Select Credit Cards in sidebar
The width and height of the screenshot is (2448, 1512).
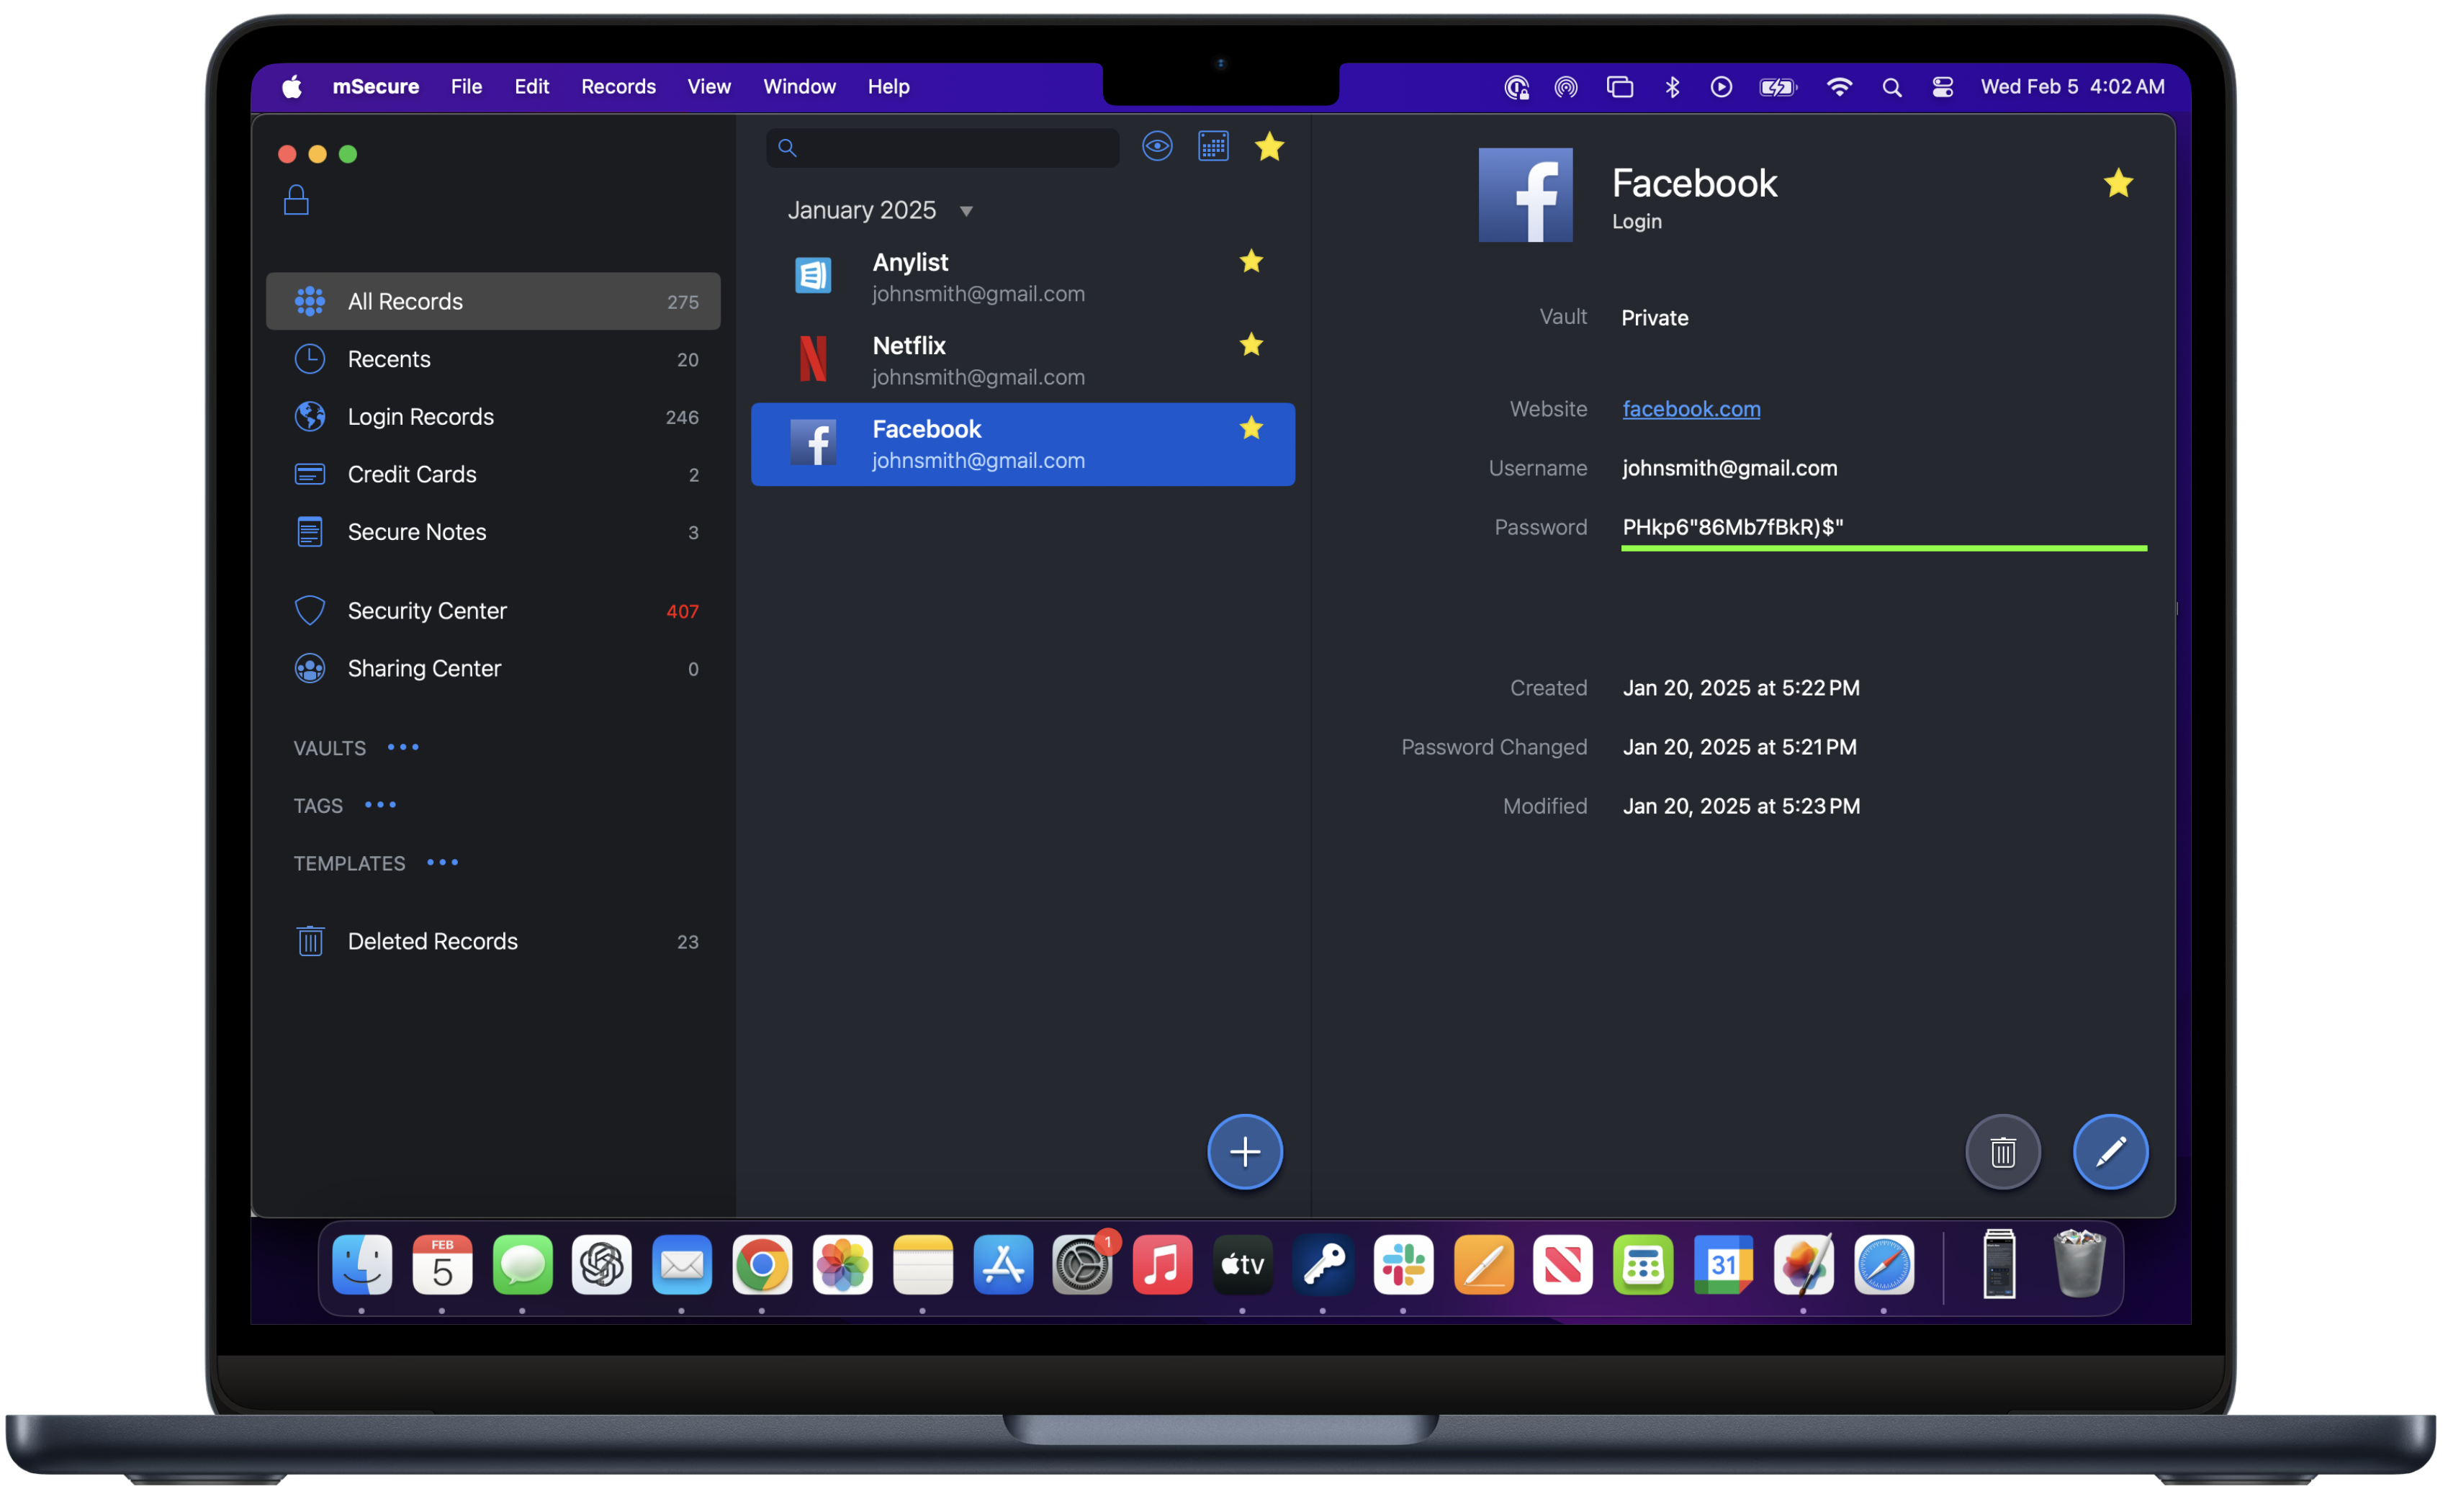click(x=412, y=474)
